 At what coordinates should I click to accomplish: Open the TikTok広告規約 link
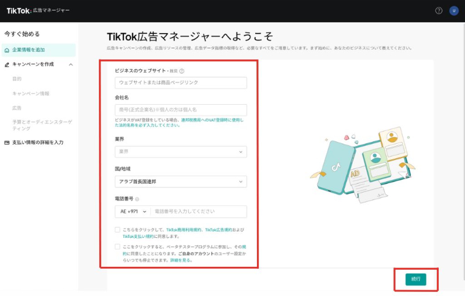(221, 230)
